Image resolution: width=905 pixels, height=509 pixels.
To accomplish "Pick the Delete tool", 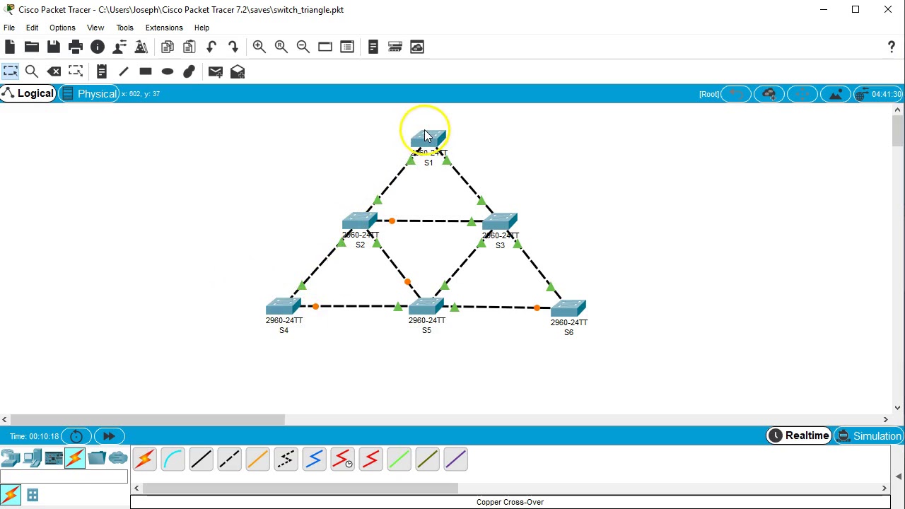I will [x=54, y=71].
